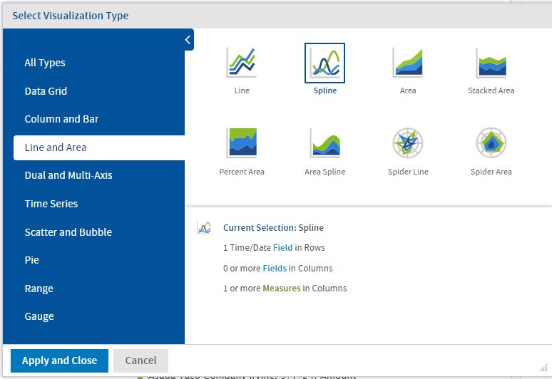
Task: Select the Stacked Area chart icon
Action: [x=491, y=63]
